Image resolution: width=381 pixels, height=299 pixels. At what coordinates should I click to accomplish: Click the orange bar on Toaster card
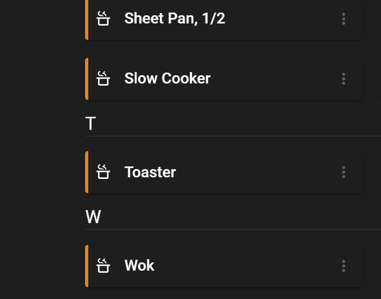pos(87,172)
